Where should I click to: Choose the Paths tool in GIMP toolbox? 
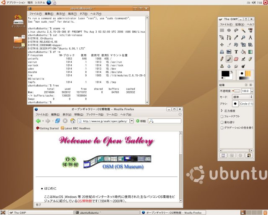[x=229, y=37]
